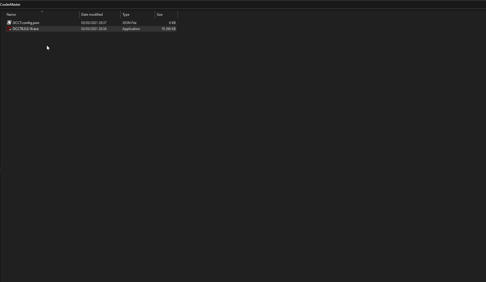The image size is (486, 282).
Task: Sort files by the Size column header
Action: (x=160, y=15)
